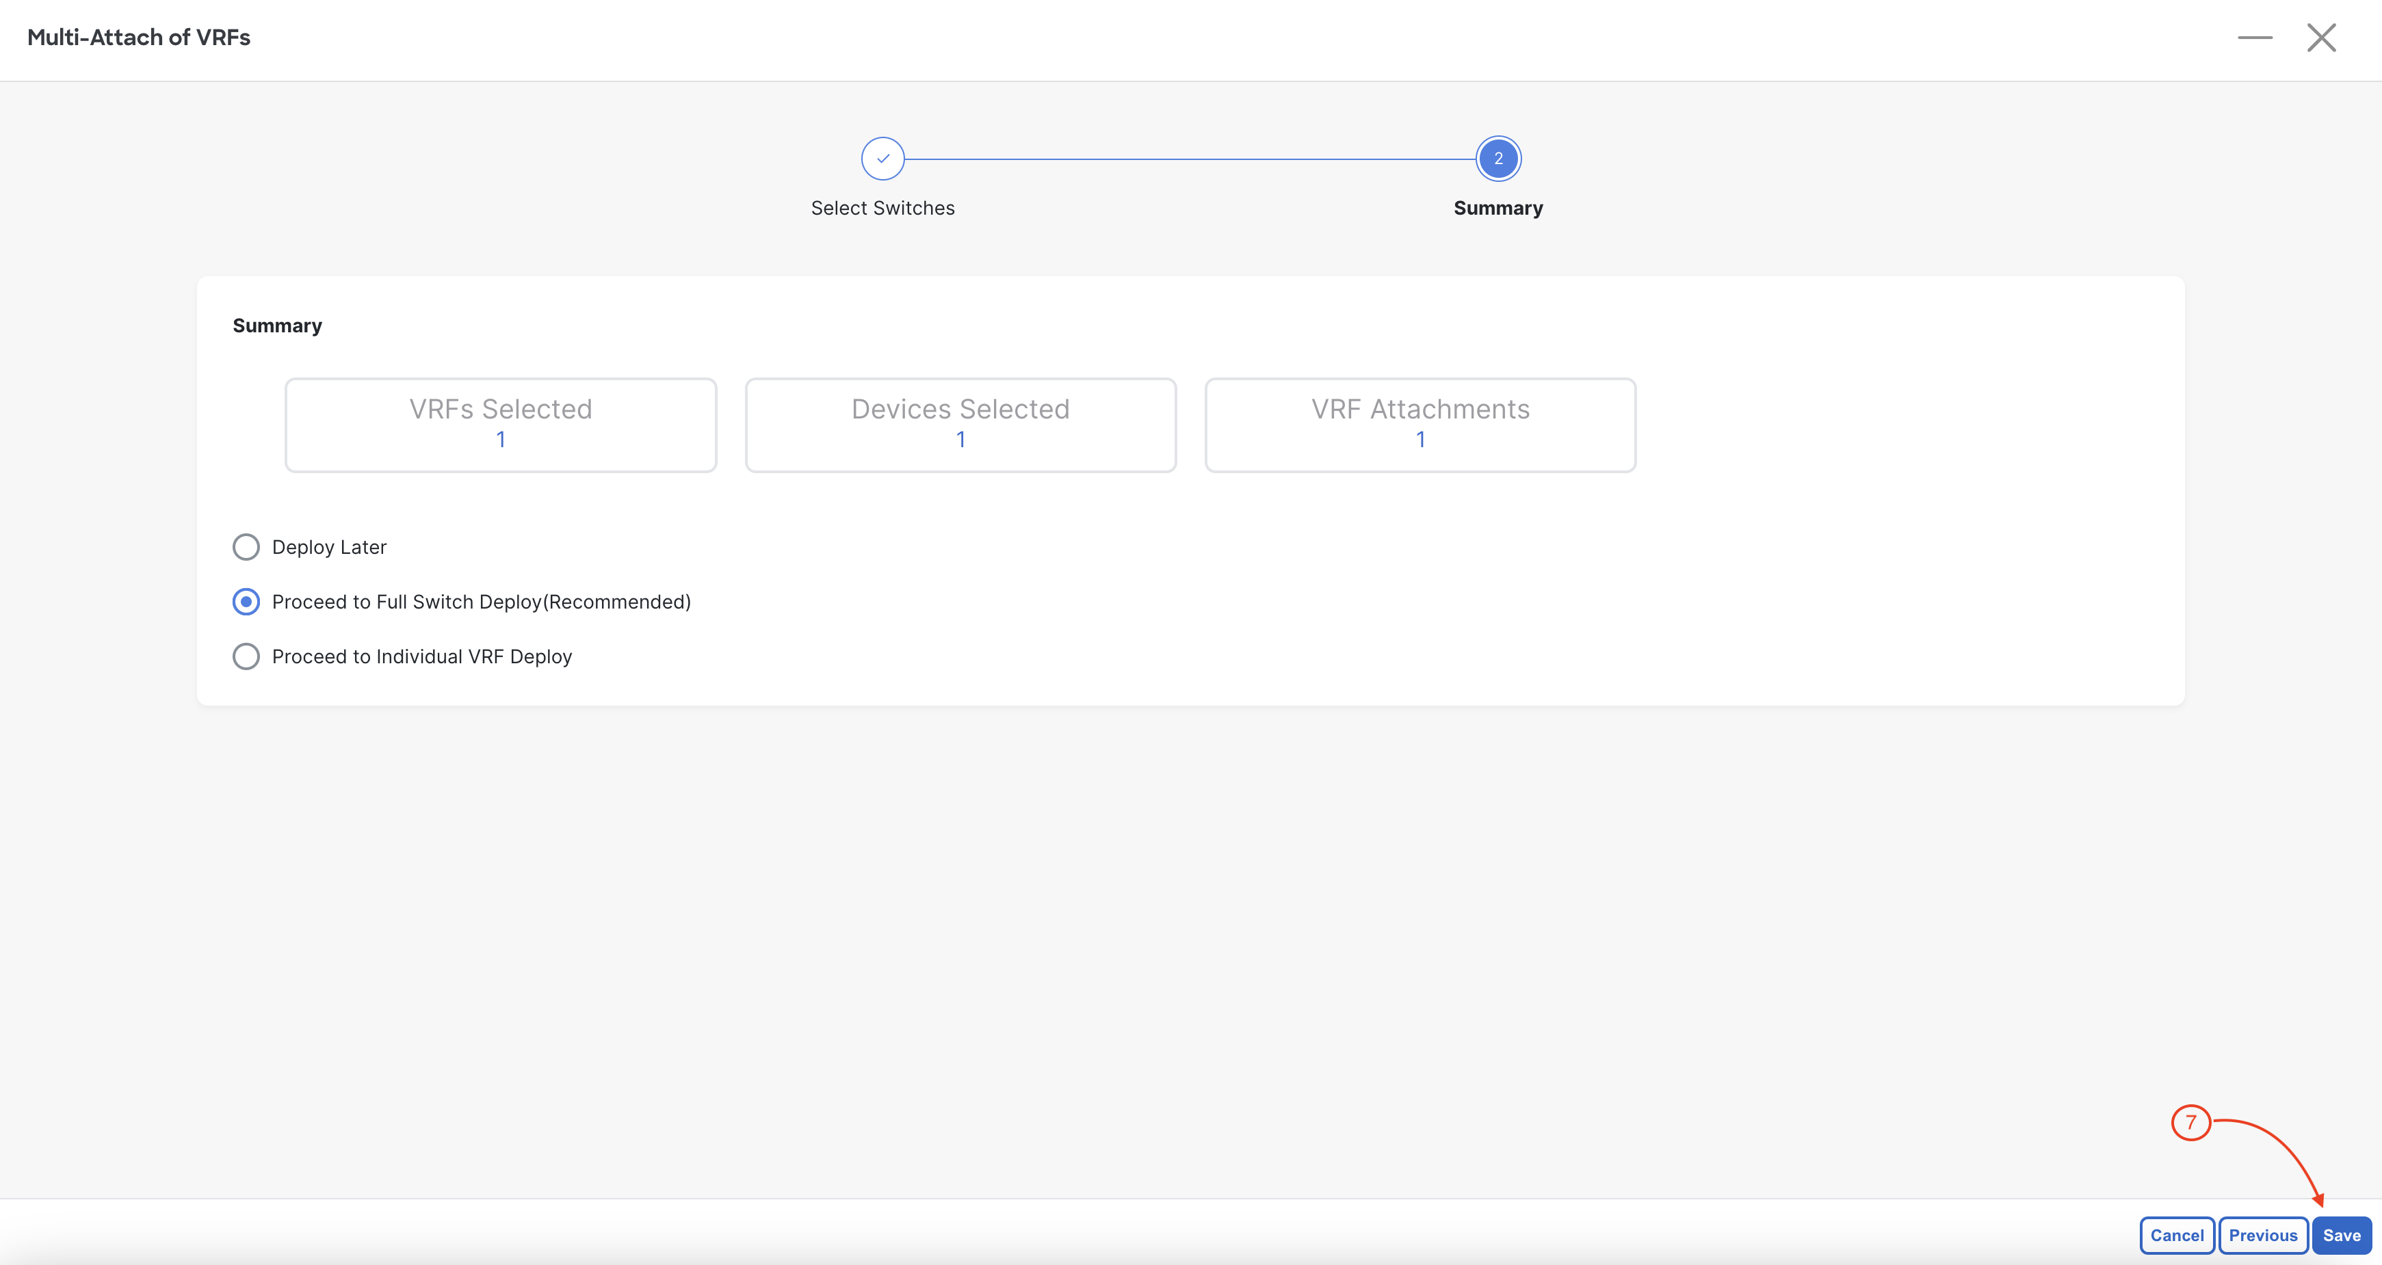This screenshot has width=2382, height=1265.
Task: Click the Summary section heading text
Action: tap(278, 325)
